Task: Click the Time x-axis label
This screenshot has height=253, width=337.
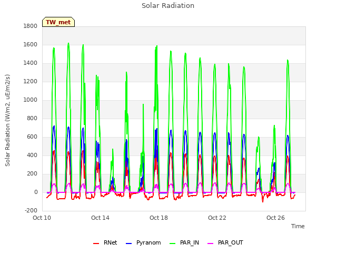Action: [298, 226]
